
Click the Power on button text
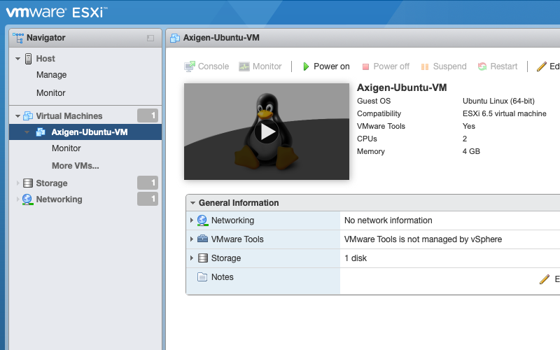(x=331, y=66)
